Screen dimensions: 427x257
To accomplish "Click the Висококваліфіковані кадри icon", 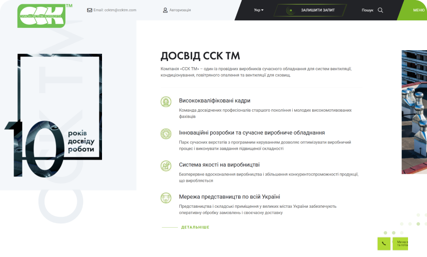I will (166, 102).
